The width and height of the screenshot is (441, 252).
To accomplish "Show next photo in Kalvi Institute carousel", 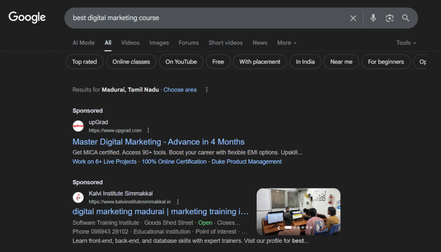I will coord(318,228).
